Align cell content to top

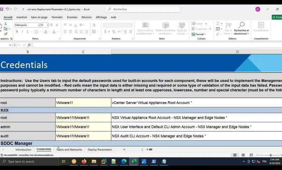click(x=65, y=25)
